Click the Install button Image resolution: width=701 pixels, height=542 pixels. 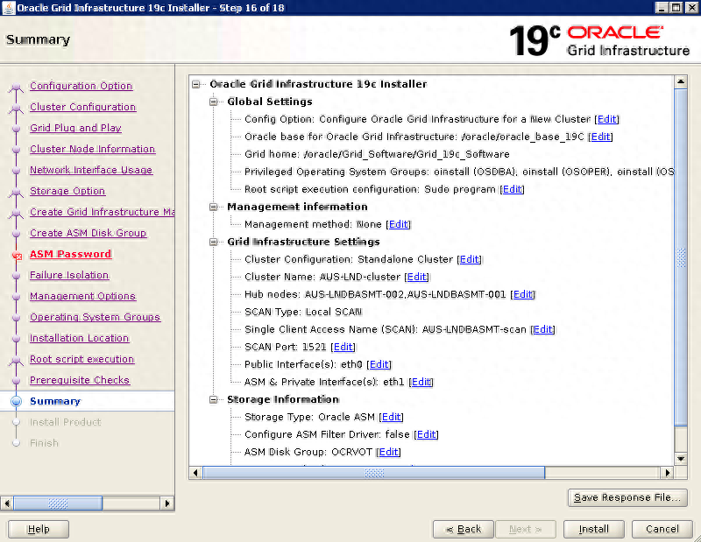(x=593, y=529)
